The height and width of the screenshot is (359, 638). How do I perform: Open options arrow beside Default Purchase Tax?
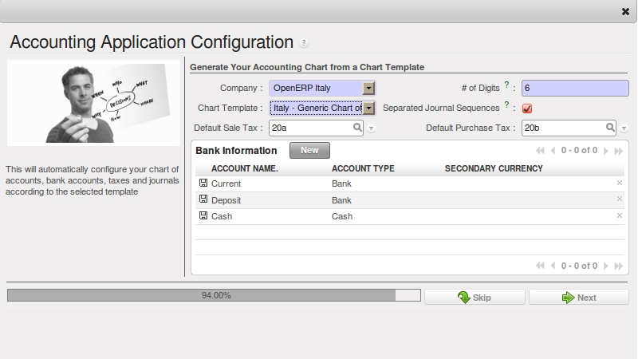624,128
